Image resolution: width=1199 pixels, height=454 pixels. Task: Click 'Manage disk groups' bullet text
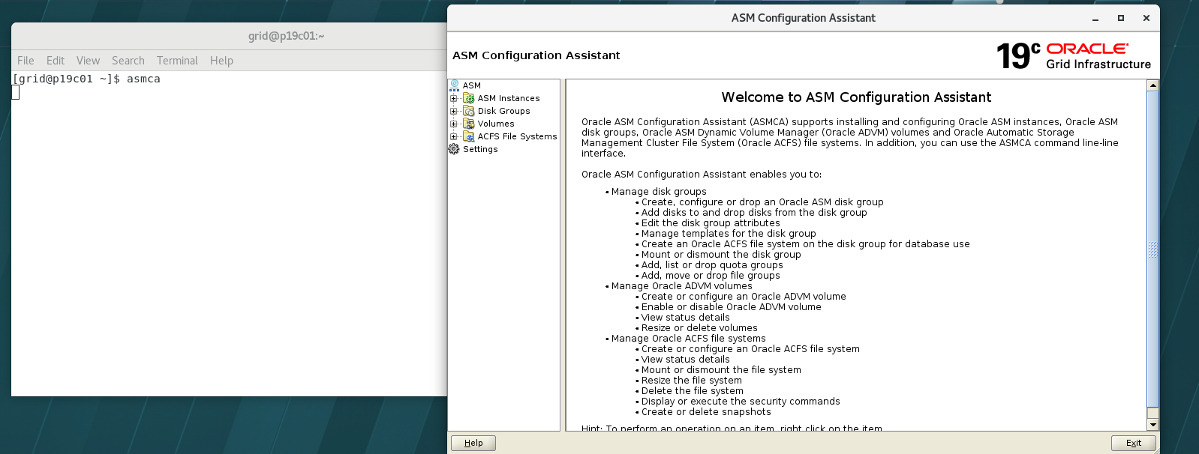(x=659, y=192)
